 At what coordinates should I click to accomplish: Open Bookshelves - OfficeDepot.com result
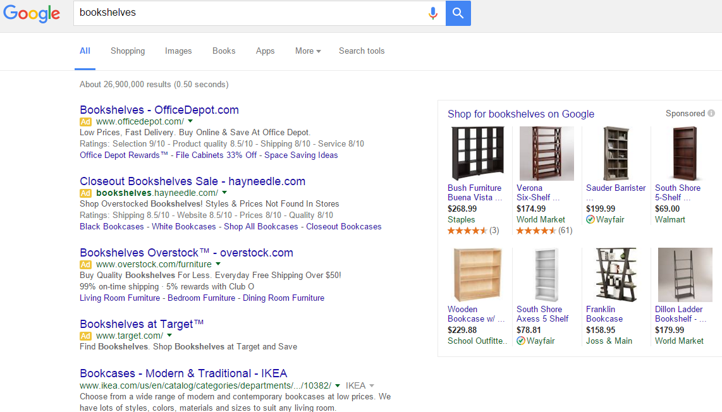click(159, 110)
